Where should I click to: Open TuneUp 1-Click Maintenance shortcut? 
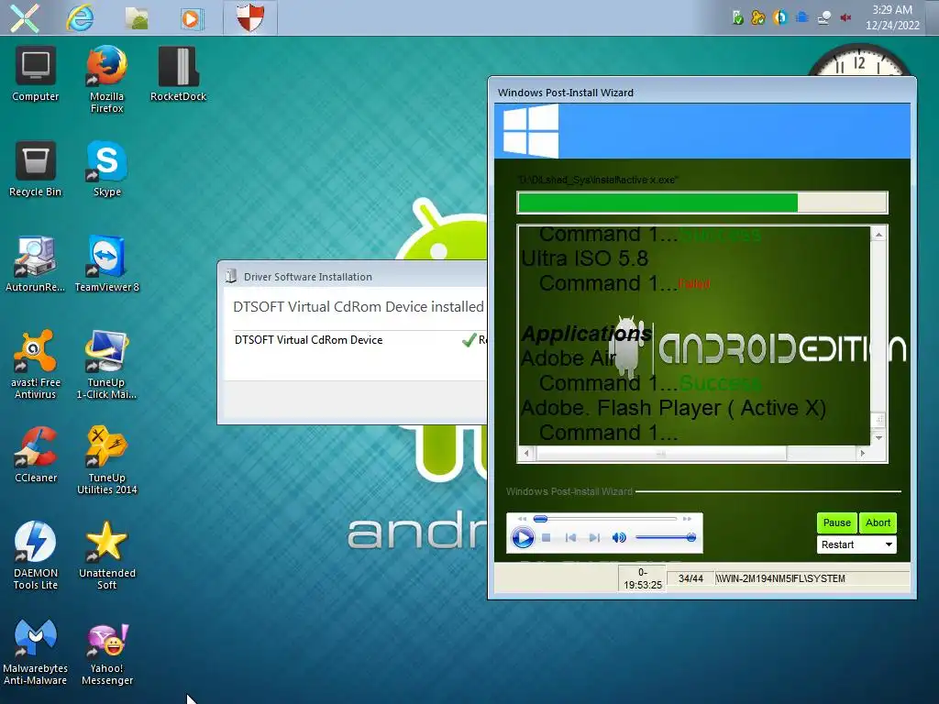106,364
